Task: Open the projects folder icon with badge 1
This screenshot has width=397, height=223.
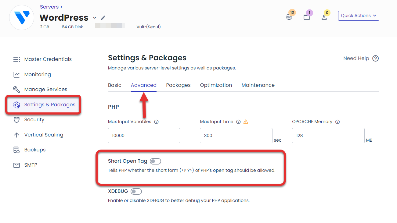Action: click(x=307, y=17)
